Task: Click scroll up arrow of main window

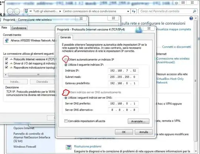Action: tap(196, 18)
